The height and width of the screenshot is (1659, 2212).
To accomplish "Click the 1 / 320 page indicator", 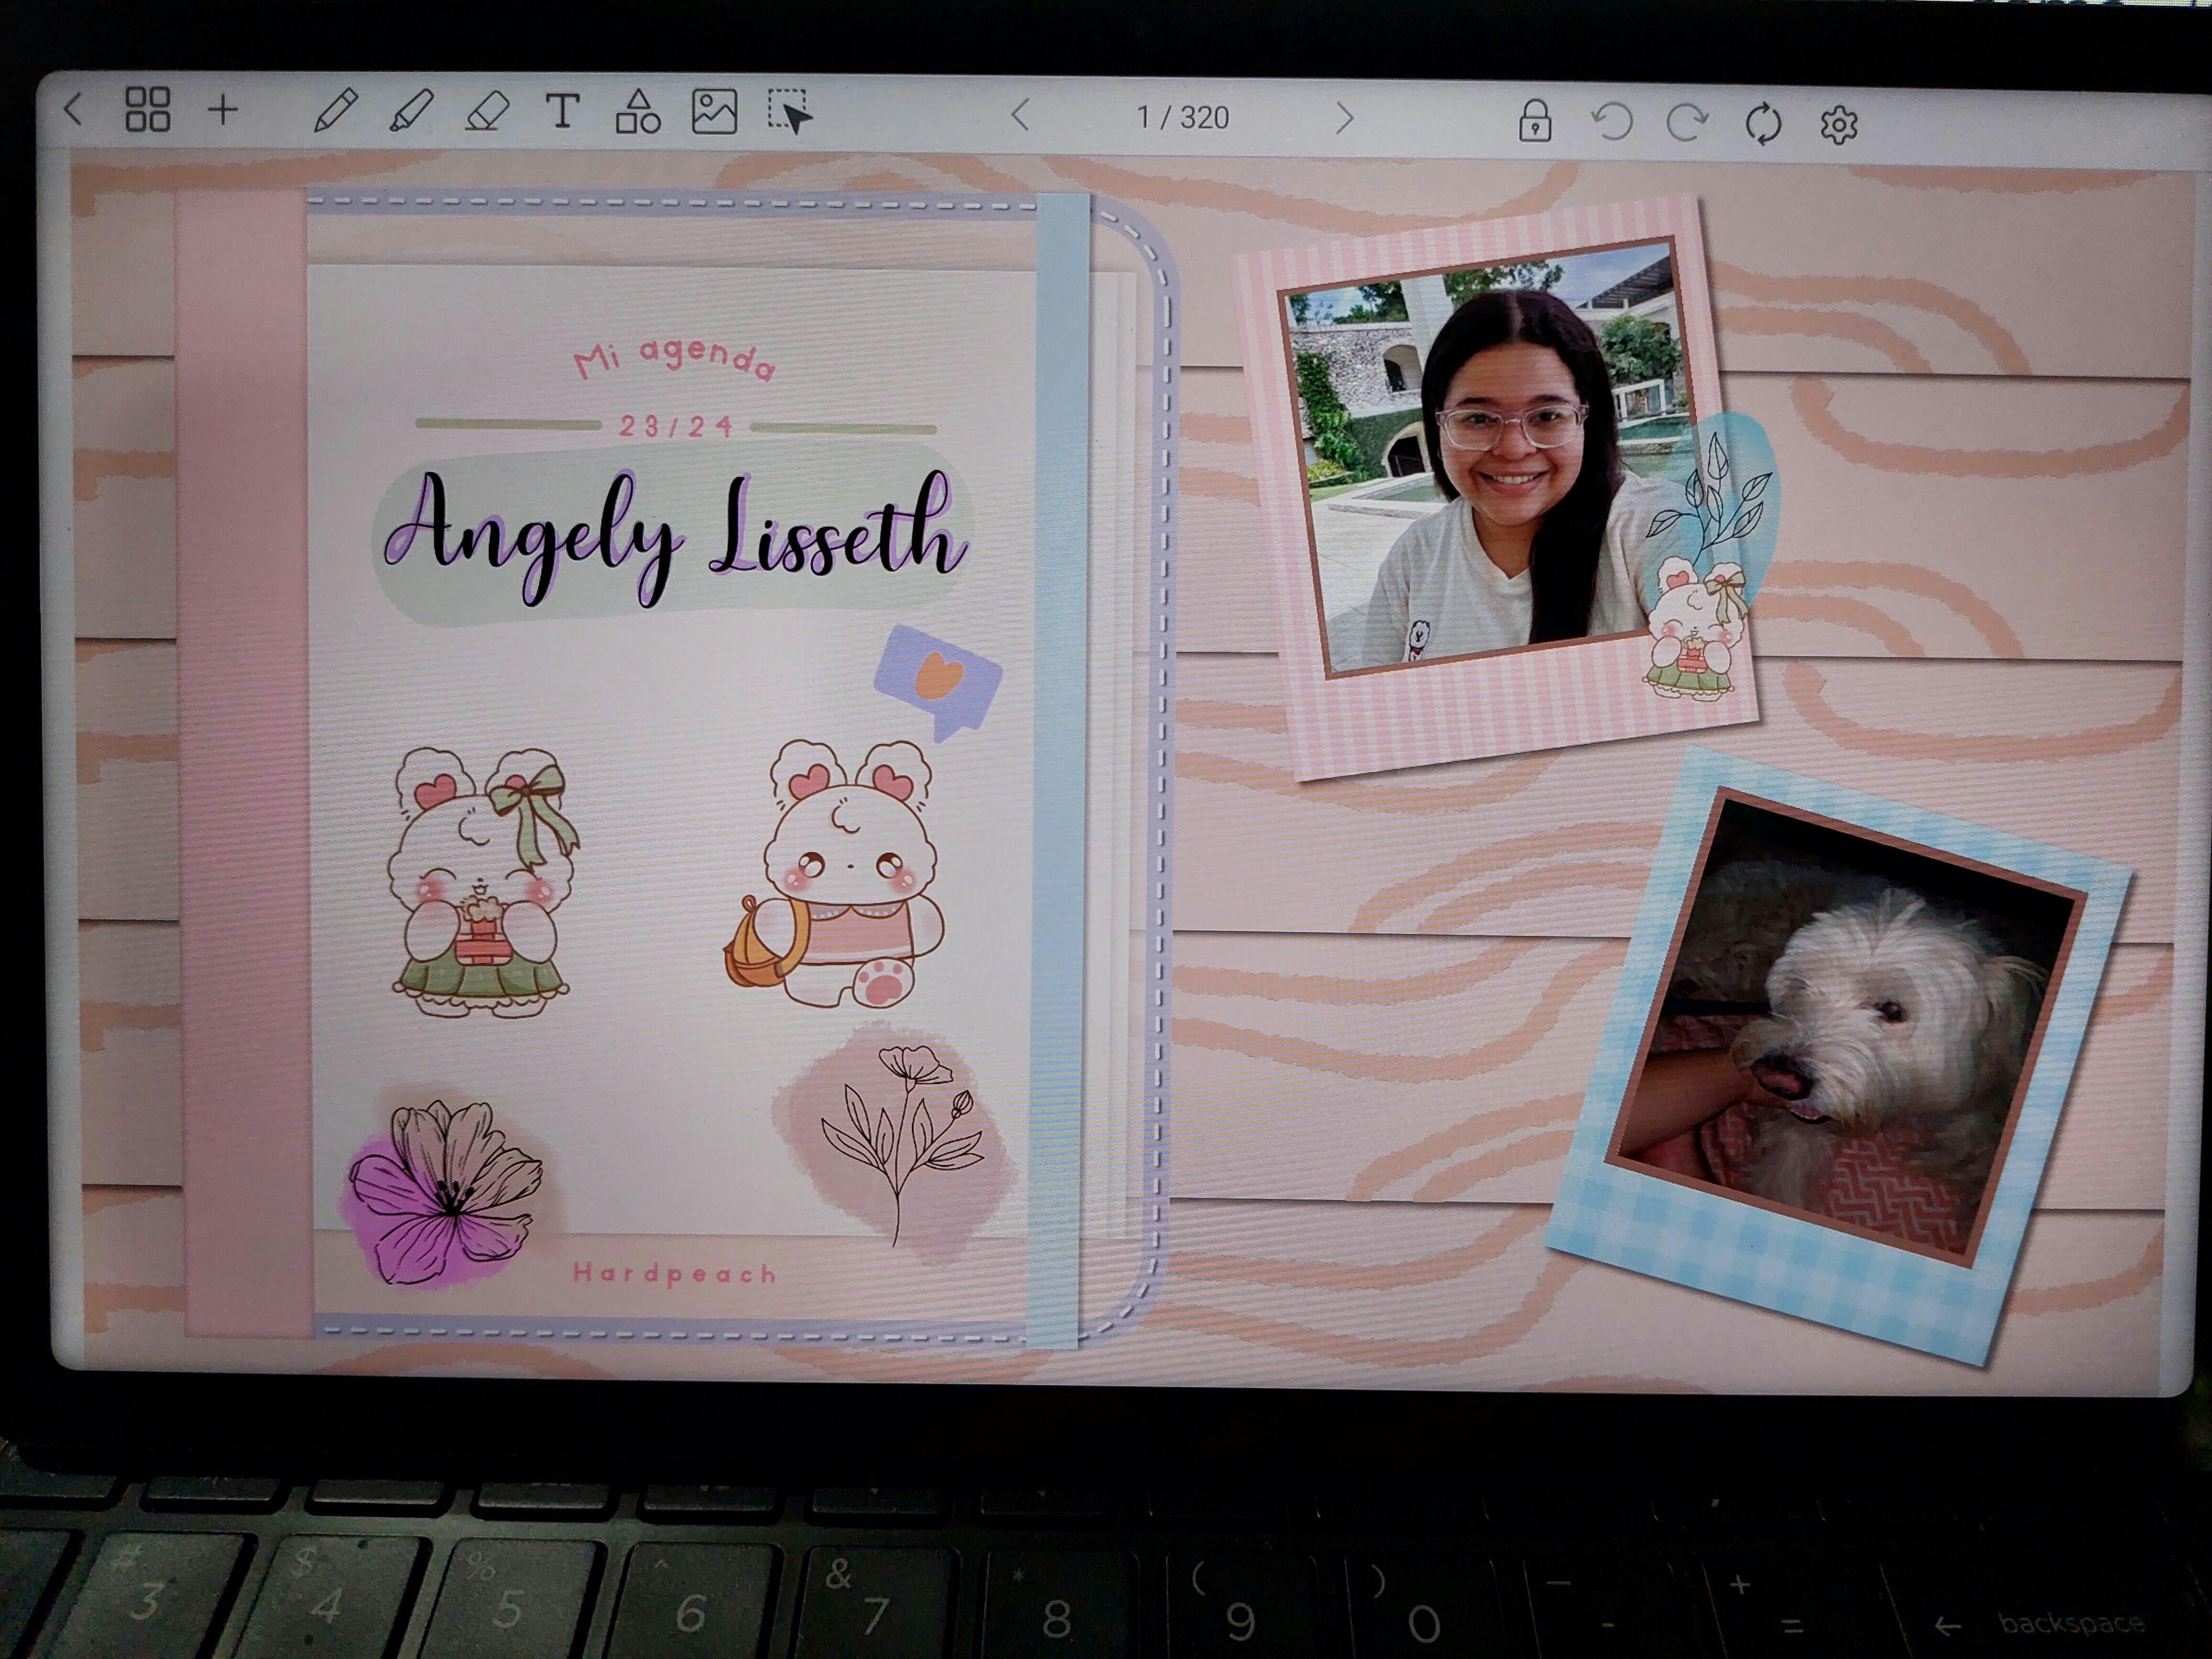I will 1182,118.
